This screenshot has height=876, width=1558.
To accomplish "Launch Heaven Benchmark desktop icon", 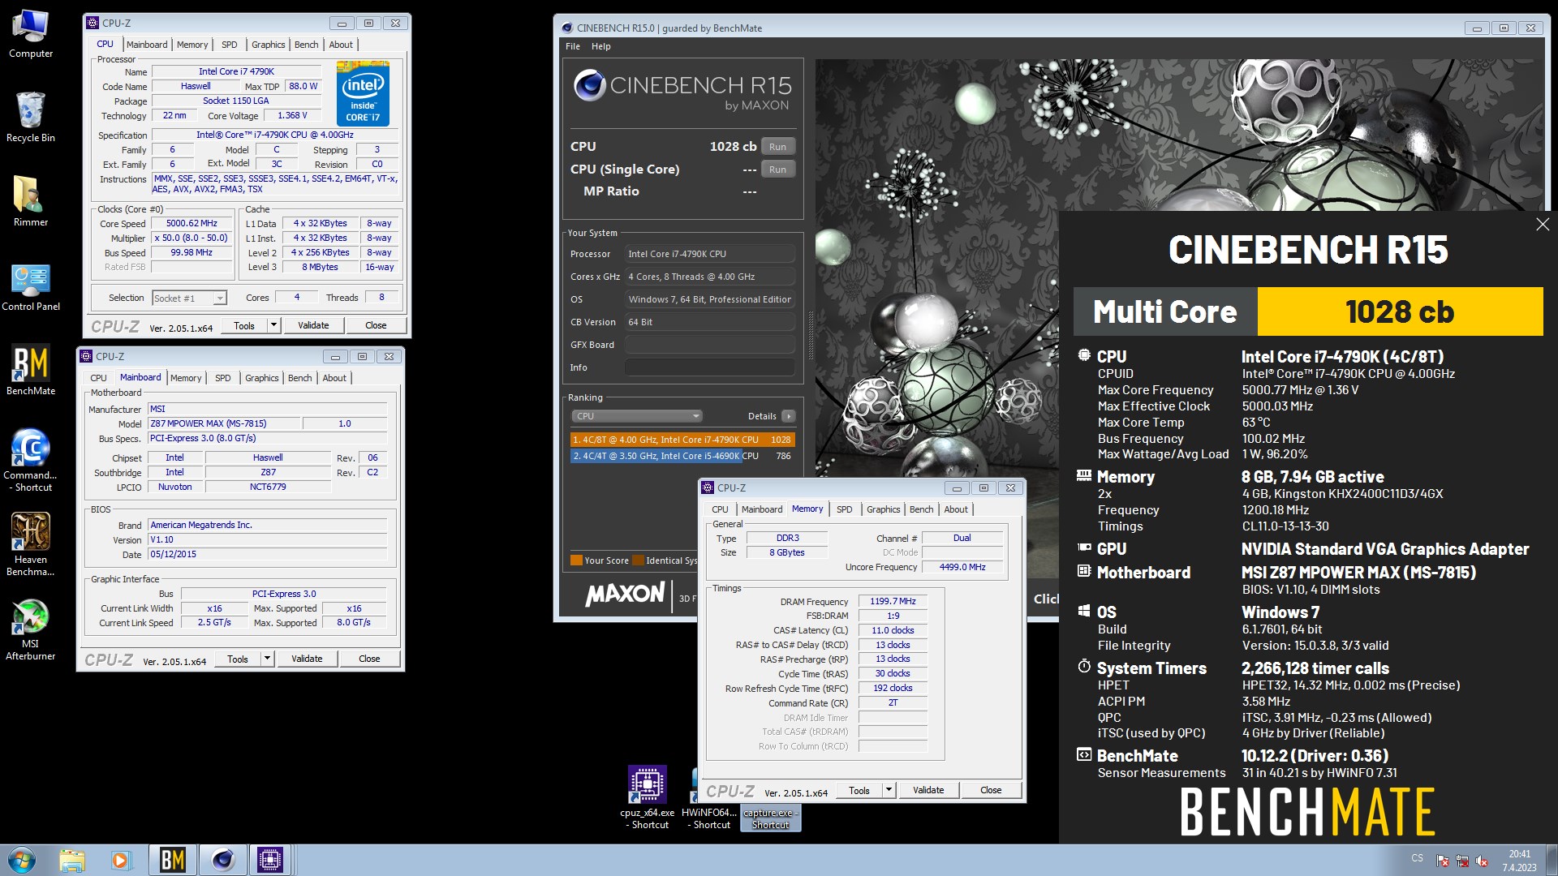I will pyautogui.click(x=31, y=544).
